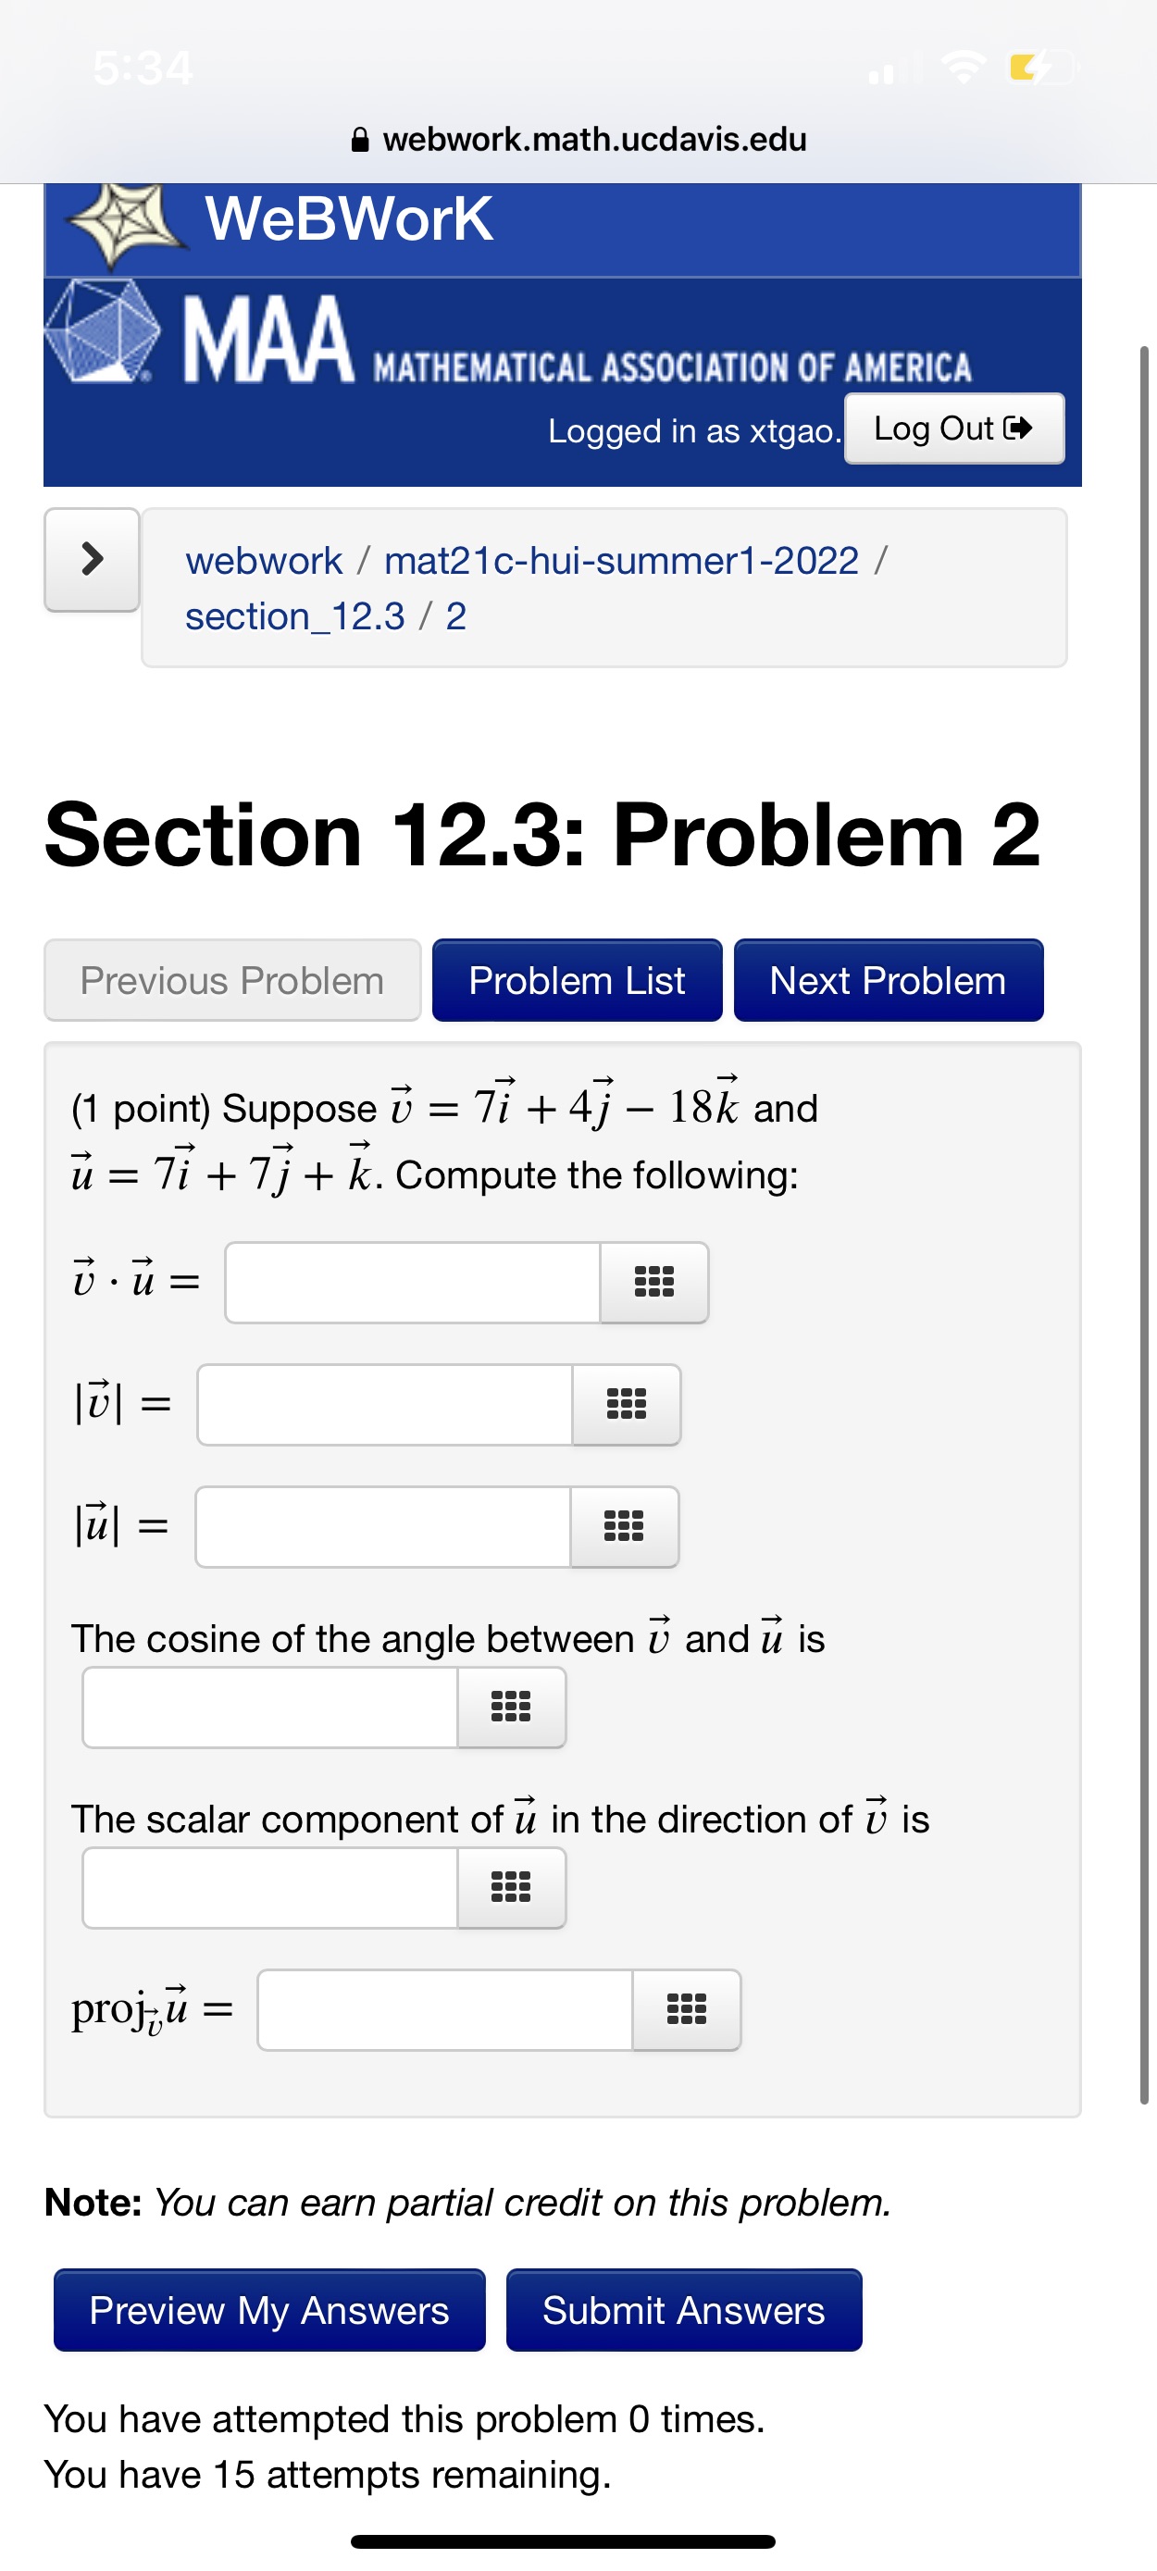
Task: Expand the breadcrumb navigation arrow
Action: 90,562
